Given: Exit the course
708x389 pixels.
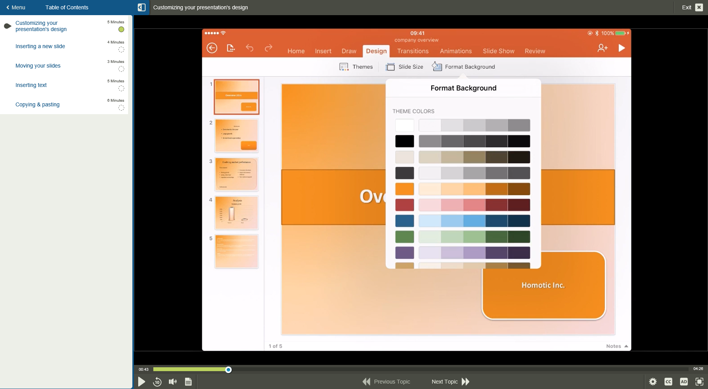Looking at the screenshot, I should point(699,7).
